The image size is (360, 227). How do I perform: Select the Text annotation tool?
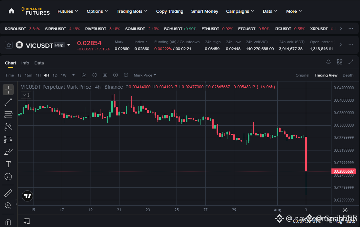point(8,164)
